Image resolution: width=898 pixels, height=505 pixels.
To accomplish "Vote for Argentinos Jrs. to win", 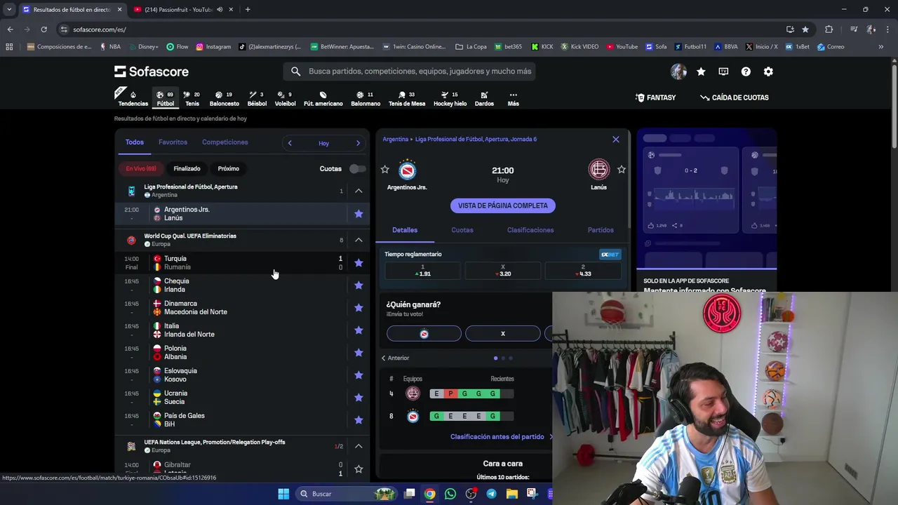I will coord(424,334).
